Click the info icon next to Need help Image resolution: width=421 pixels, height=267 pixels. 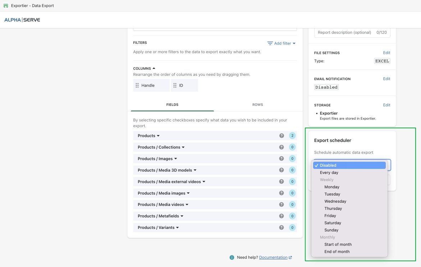pyautogui.click(x=232, y=257)
